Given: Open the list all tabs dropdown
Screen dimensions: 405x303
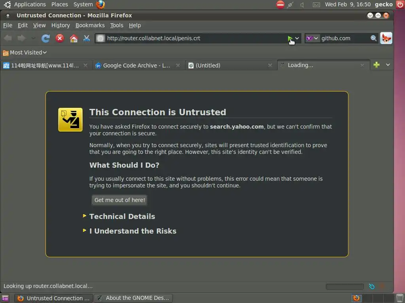Looking at the screenshot, I should click(x=388, y=65).
